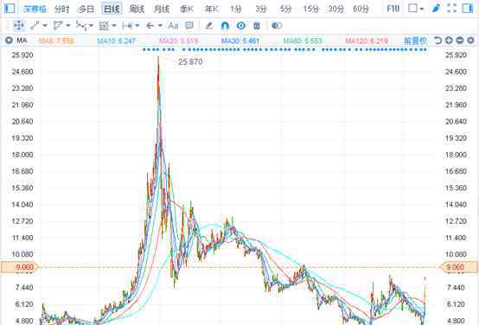Select the MA30 moving average label
Image resolution: width=479 pixels, height=325 pixels.
coord(240,41)
